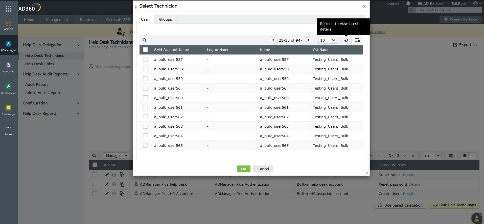
Task: Open Admin Audit Report in sidebar
Action: click(x=43, y=93)
